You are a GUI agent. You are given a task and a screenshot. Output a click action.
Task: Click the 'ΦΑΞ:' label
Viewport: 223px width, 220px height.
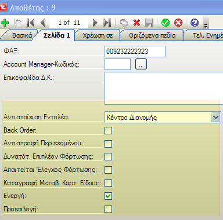[11, 51]
